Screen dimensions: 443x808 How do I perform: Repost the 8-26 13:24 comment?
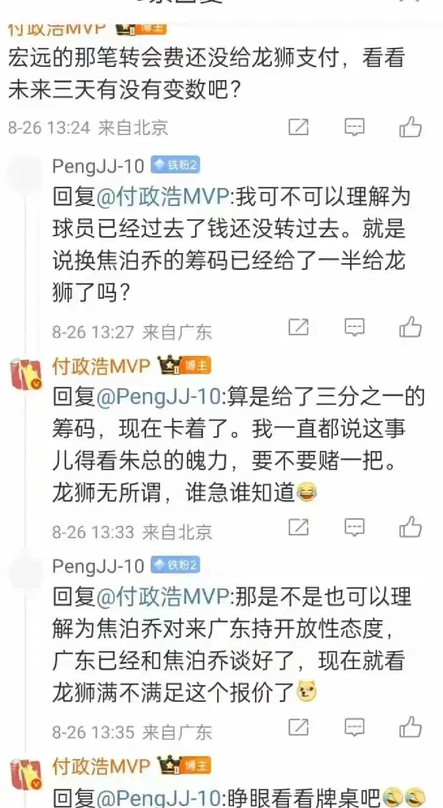pyautogui.click(x=298, y=127)
